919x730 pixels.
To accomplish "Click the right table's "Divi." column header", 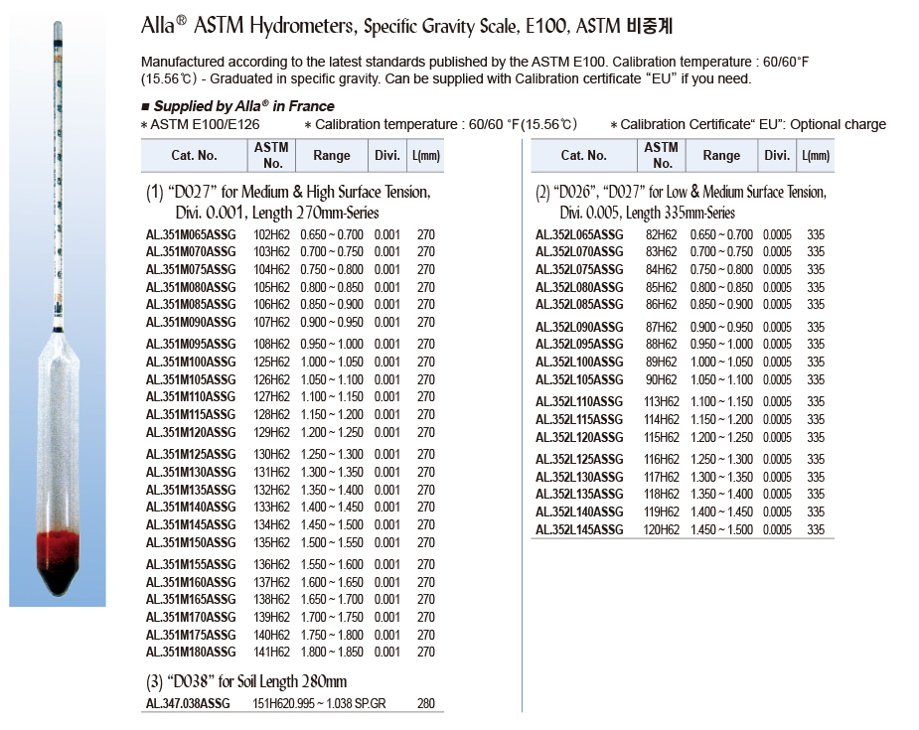I will [x=777, y=155].
